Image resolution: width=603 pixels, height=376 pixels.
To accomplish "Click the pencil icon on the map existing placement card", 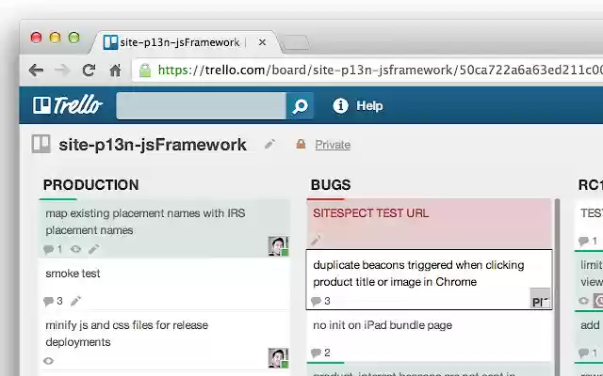I will [x=94, y=249].
